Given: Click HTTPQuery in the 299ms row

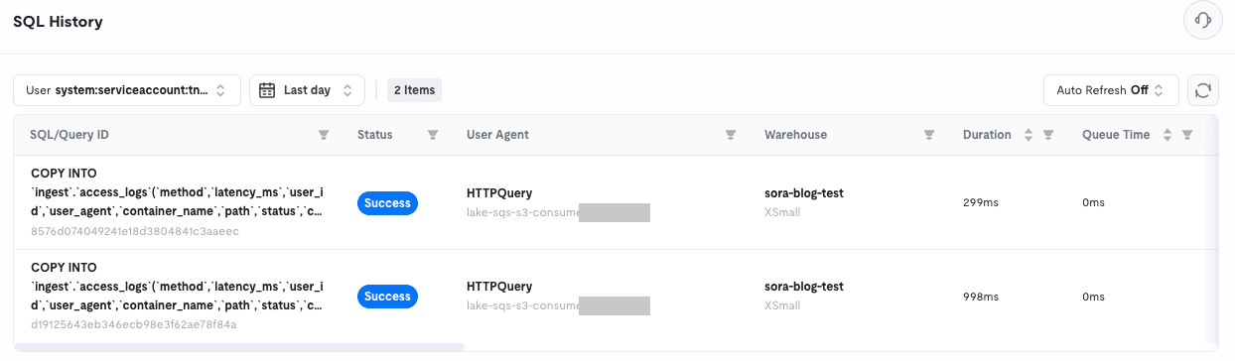Looking at the screenshot, I should (x=499, y=193).
